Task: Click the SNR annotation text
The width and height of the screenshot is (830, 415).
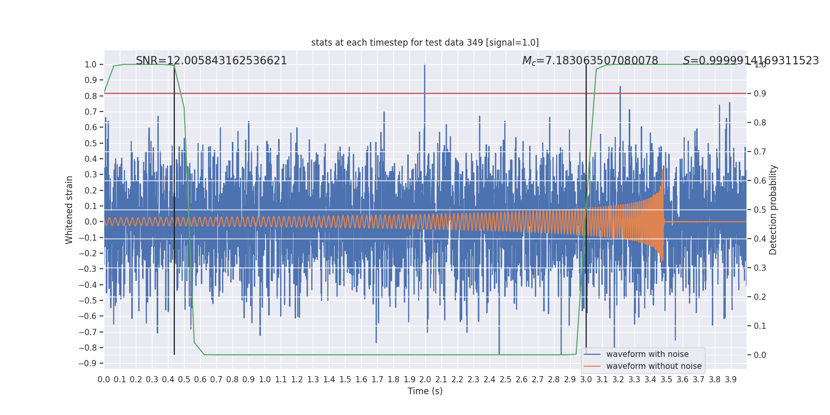Action: tap(211, 61)
